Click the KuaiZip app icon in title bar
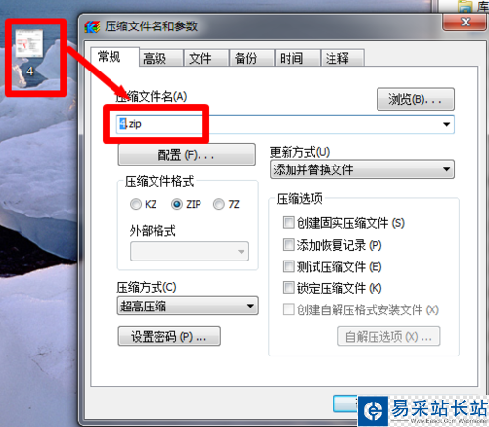 tap(92, 26)
